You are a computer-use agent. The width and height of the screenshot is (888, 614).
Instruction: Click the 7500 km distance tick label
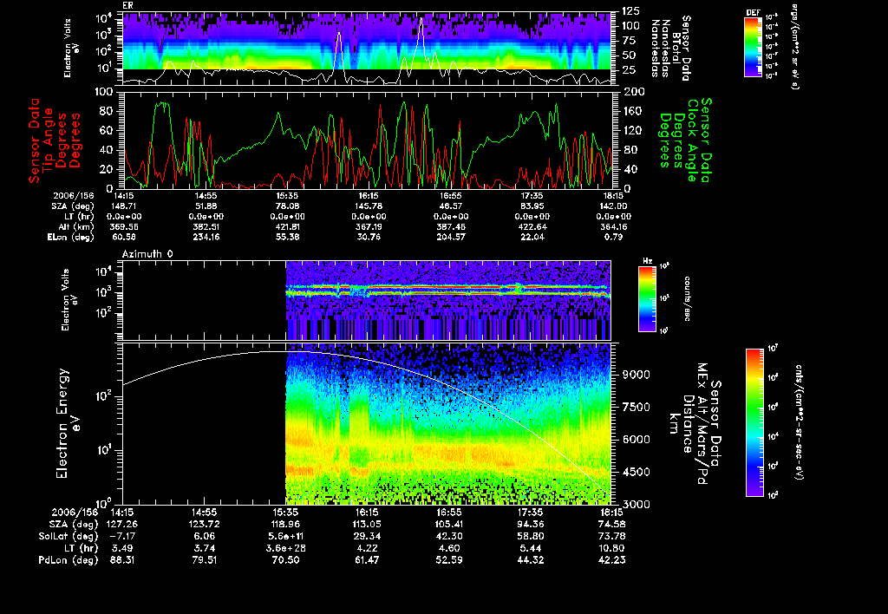(636, 408)
